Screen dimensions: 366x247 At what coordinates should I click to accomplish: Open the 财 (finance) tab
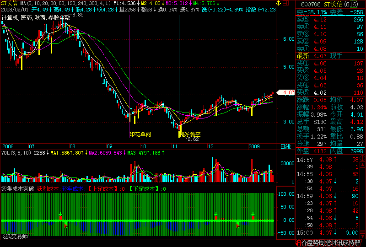tap(334, 243)
